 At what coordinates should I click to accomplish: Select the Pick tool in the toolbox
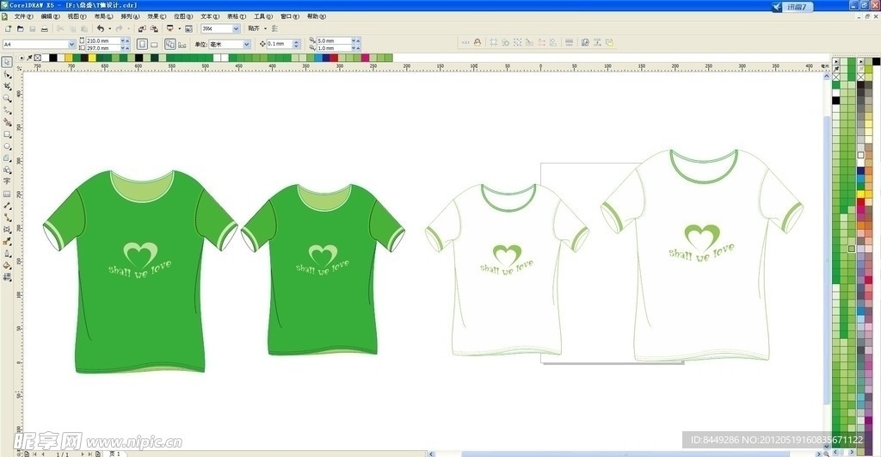[7, 62]
